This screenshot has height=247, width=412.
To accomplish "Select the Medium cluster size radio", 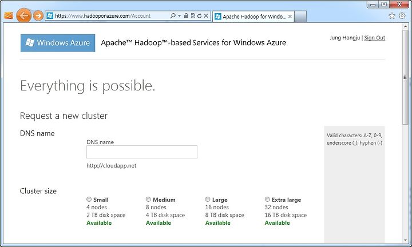I will 148,199.
